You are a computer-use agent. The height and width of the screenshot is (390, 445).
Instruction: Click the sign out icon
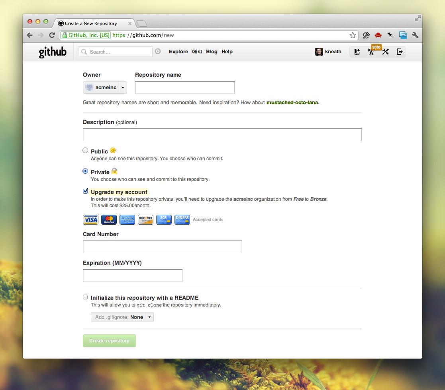click(399, 52)
